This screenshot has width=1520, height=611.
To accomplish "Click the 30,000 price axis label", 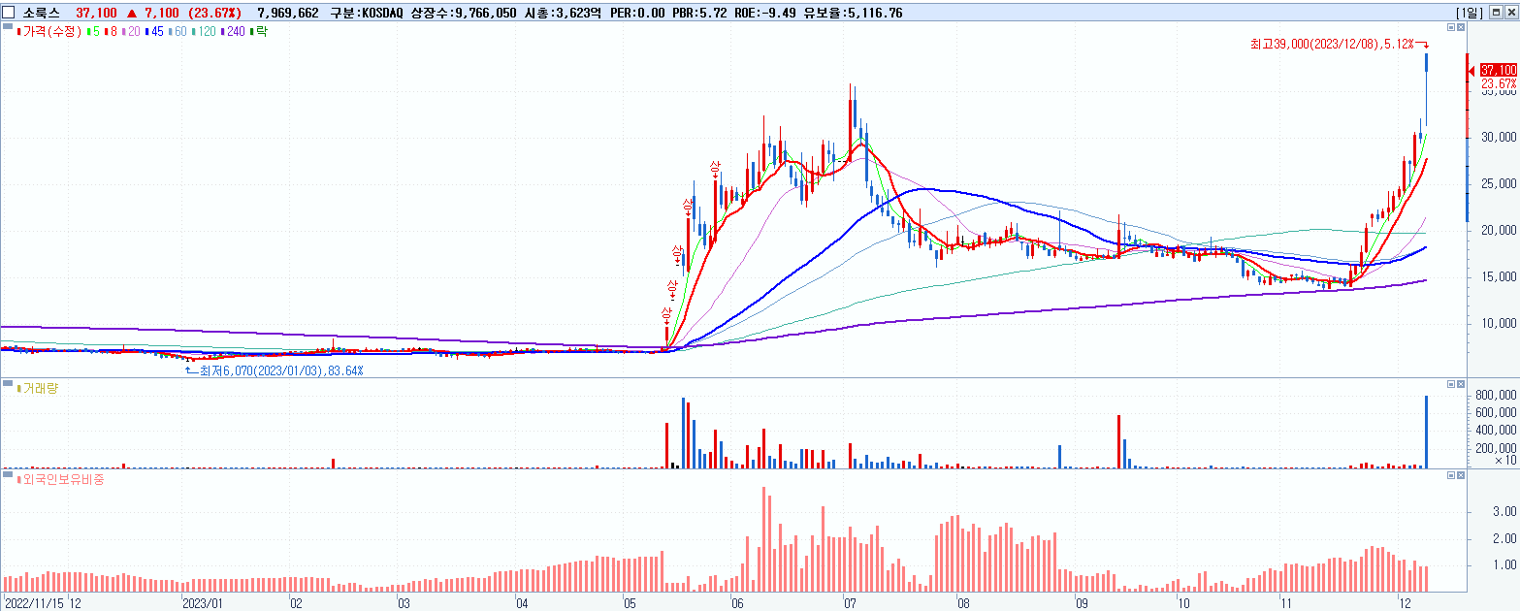I will point(1499,137).
